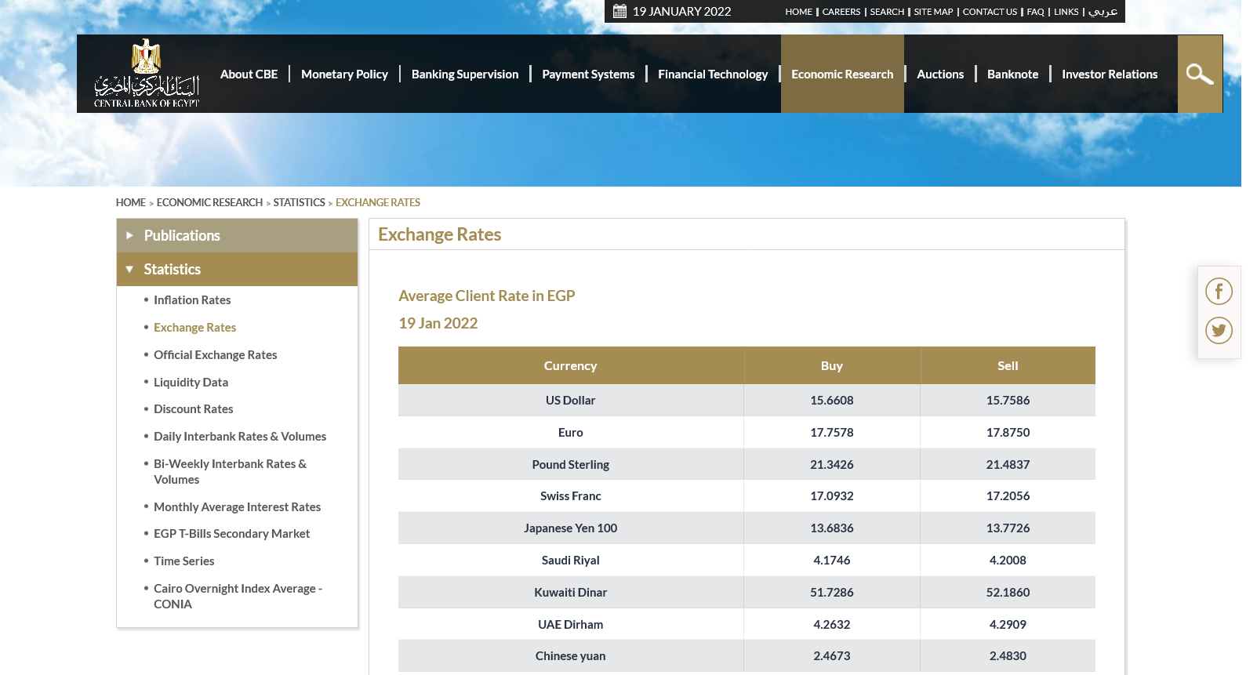Share page via Twitter icon
Viewport: 1257px width, 675px height.
click(1219, 331)
